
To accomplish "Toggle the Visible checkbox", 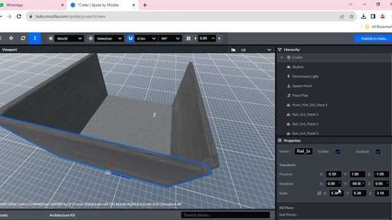I will 337,152.
